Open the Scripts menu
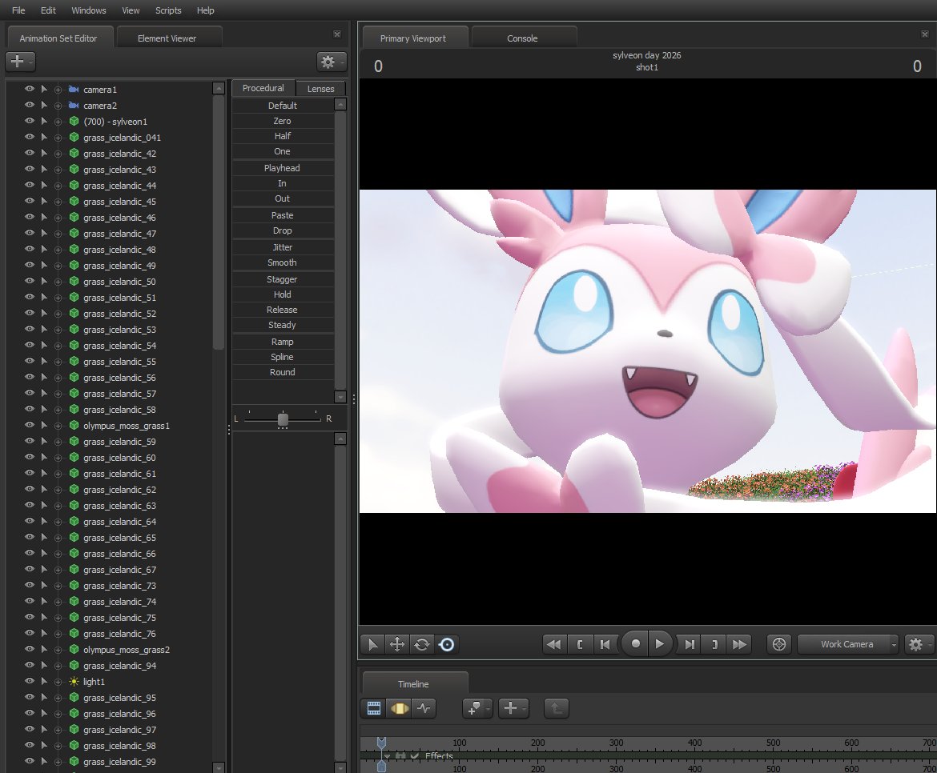Viewport: 937px width, 773px height. click(168, 10)
